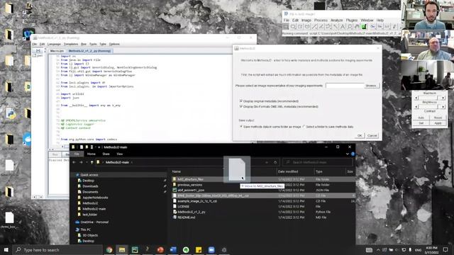Open Fiji Process menu
Image resolution: width=454 pixels, height=255 pixels.
tap(321, 21)
